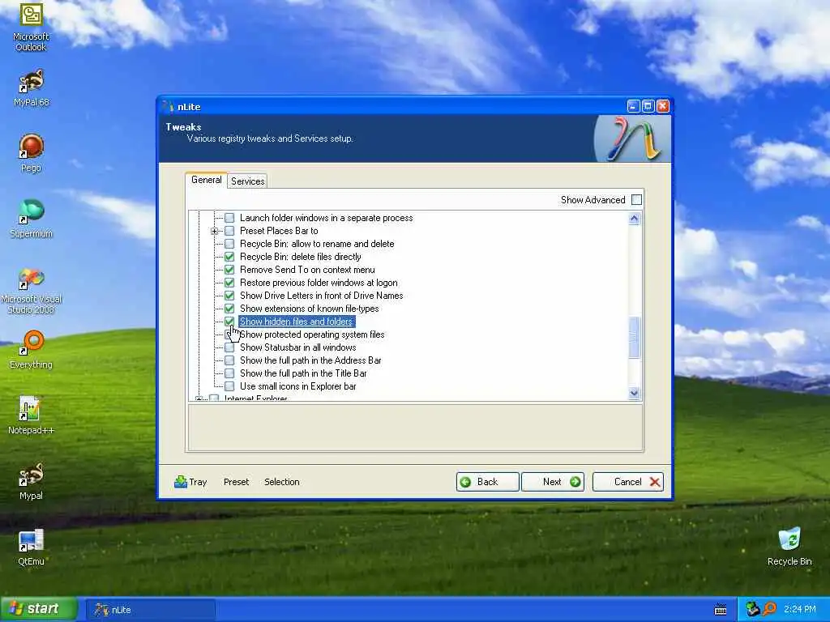Check Show Statusbar in all windows

click(229, 347)
